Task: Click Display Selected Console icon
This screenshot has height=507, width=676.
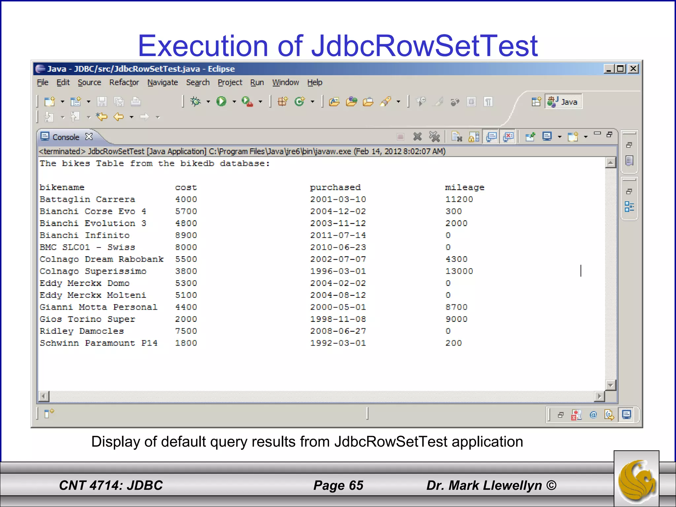Action: (547, 136)
